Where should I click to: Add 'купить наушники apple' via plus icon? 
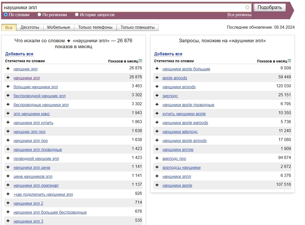[x=157, y=113]
